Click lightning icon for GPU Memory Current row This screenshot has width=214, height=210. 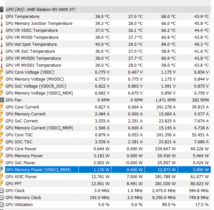pos(2,114)
